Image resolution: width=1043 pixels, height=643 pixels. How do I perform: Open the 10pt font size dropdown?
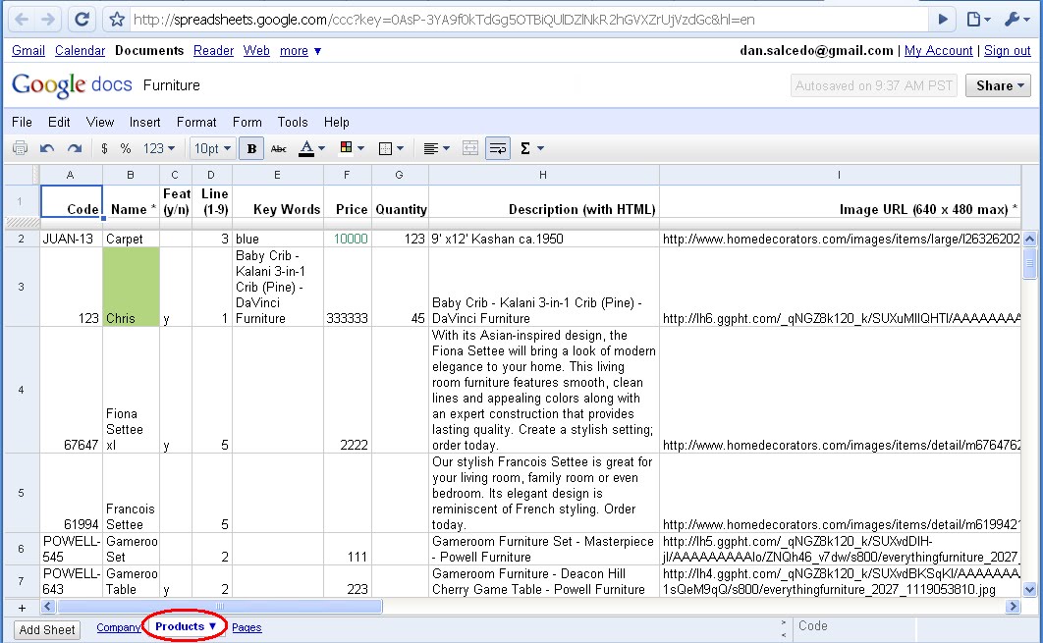(212, 148)
